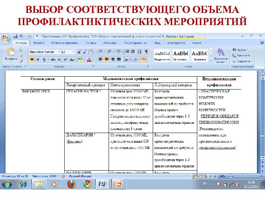Save the document from Quick Access toolbar
The image size is (265, 199).
(15, 36)
